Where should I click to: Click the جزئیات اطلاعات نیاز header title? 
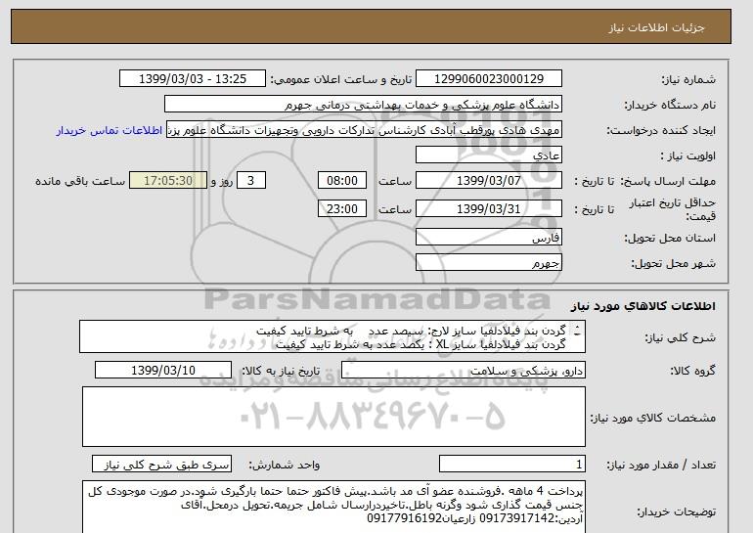point(656,27)
